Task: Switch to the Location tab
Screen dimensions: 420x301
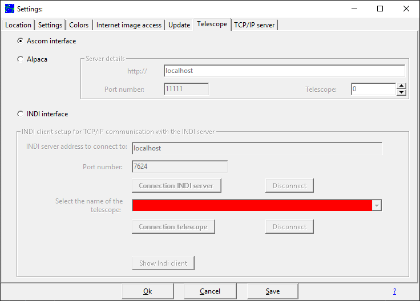Action: coord(18,25)
